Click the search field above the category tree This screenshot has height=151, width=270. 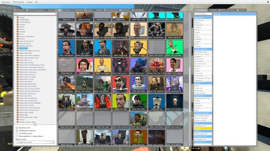(35, 14)
